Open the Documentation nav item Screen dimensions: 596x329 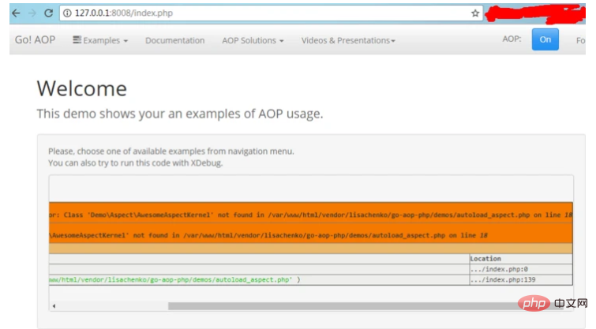[x=174, y=40]
